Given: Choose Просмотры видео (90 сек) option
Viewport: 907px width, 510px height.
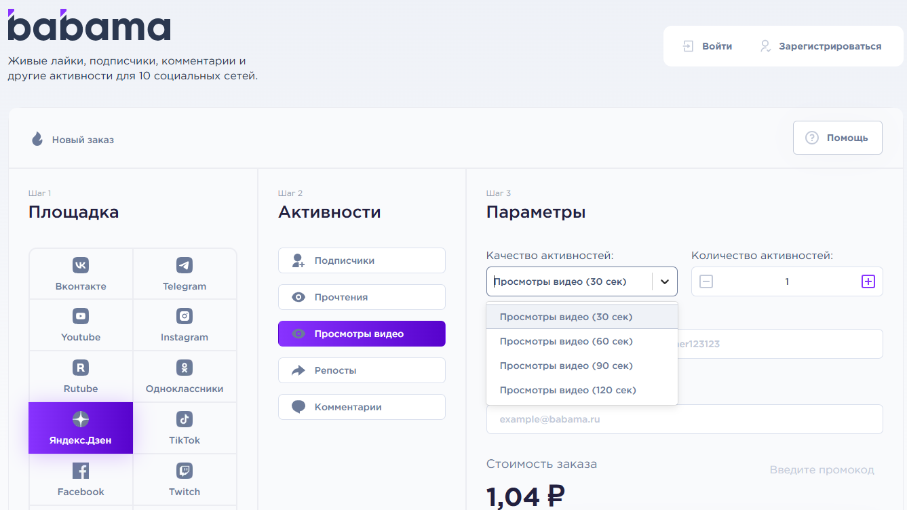Looking at the screenshot, I should (x=582, y=366).
